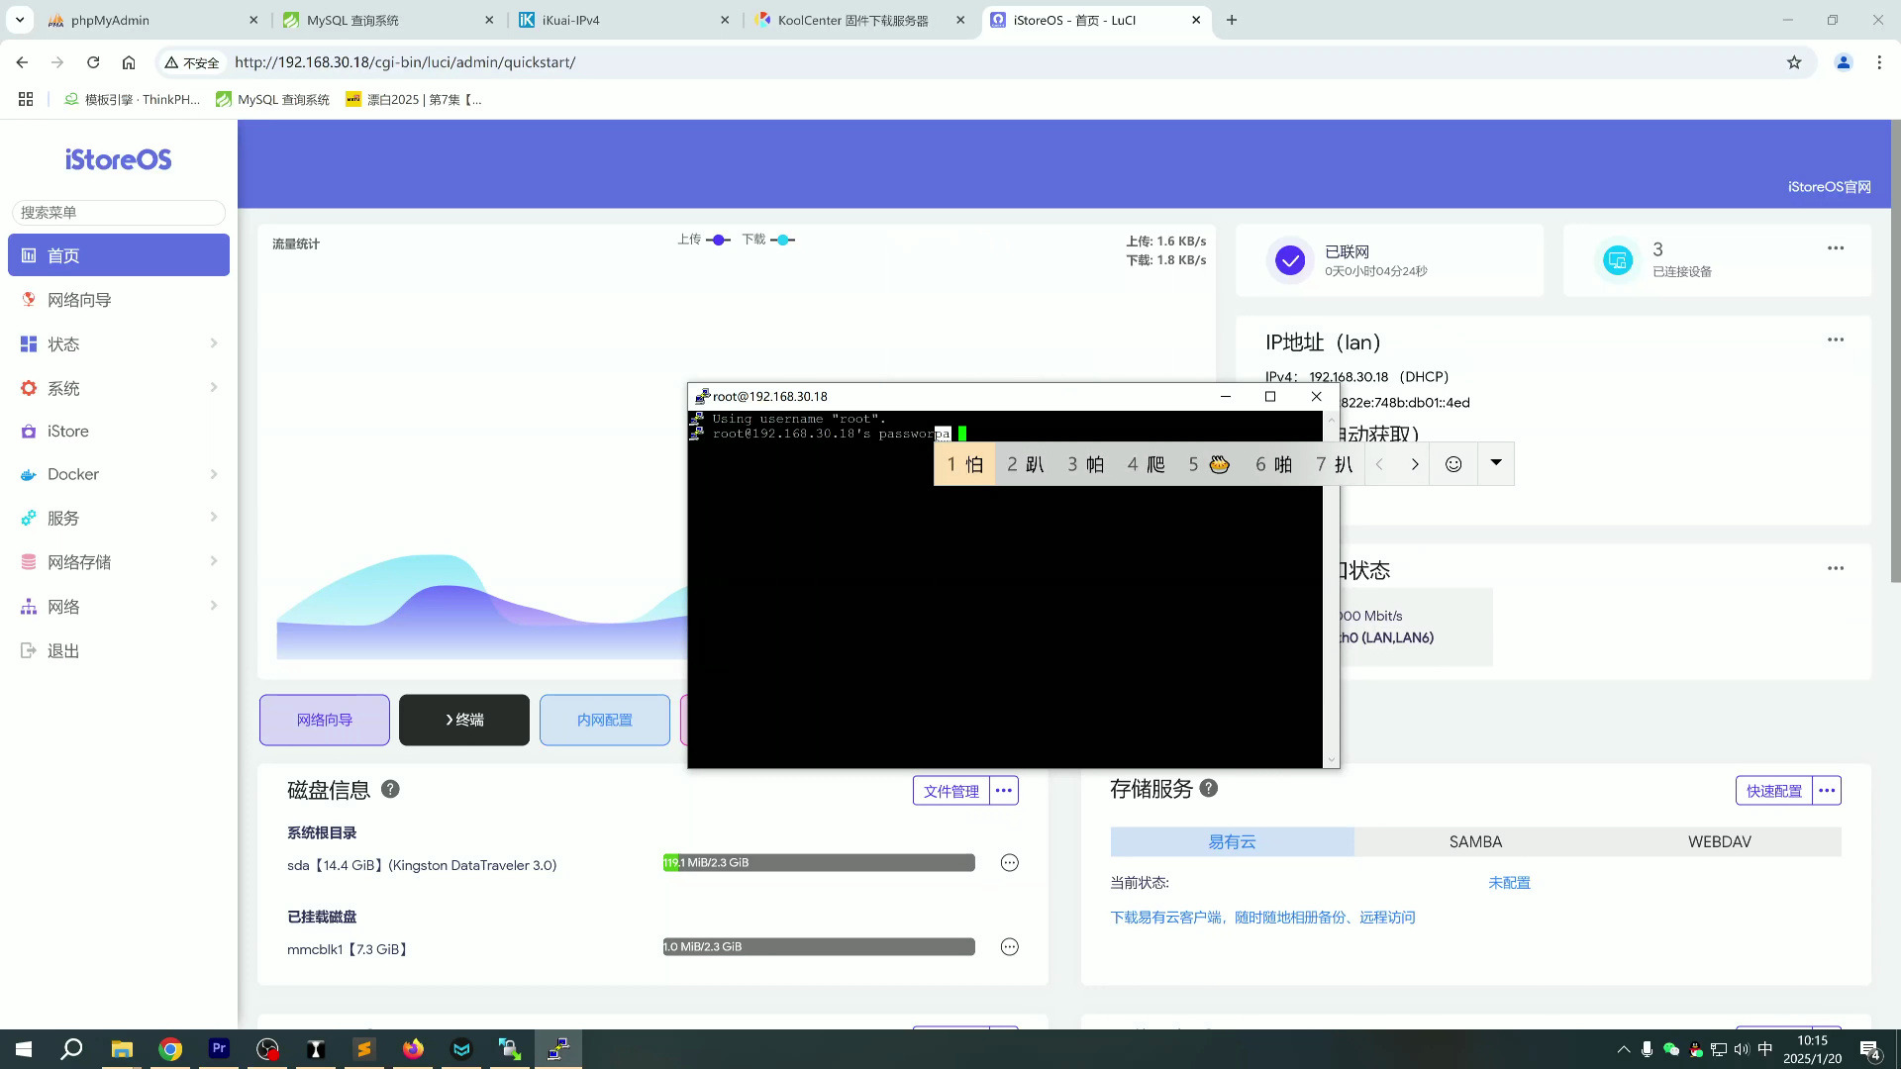Toggle the 下载 download chart legend
The height and width of the screenshot is (1069, 1901).
pos(768,240)
